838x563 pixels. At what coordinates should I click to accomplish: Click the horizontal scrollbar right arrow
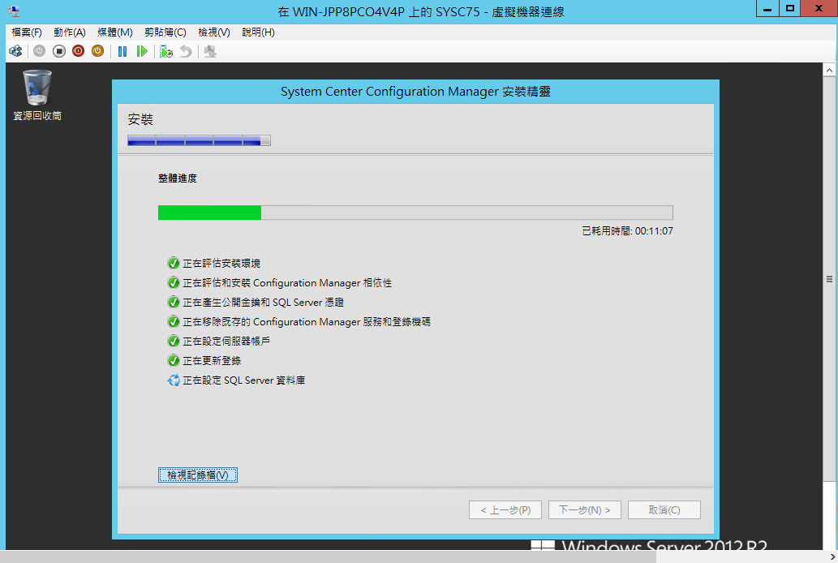pyautogui.click(x=832, y=557)
